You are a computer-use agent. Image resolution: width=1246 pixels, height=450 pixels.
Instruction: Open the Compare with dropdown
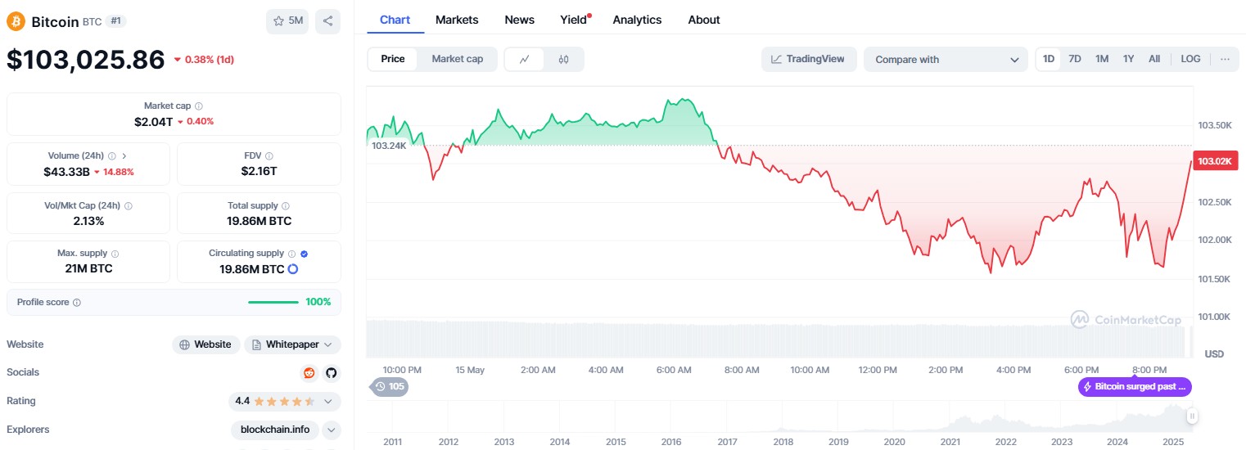point(945,59)
